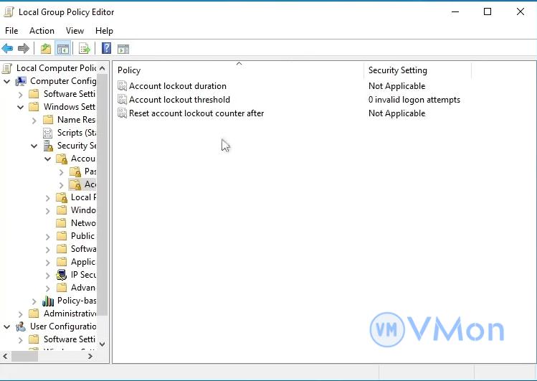Select the Public Key Policies tree item
The height and width of the screenshot is (381, 537).
point(83,236)
